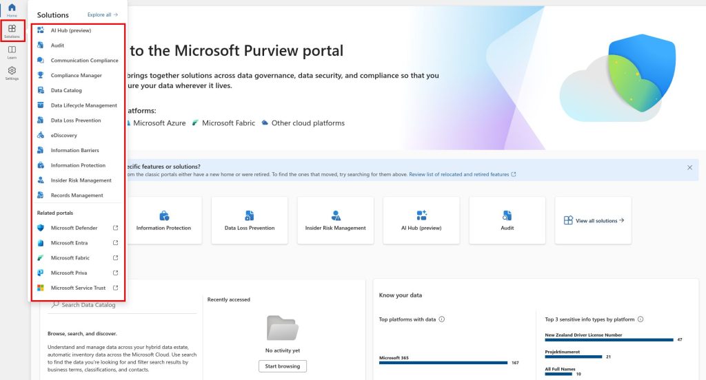The width and height of the screenshot is (706, 380).
Task: Click the Data Loss Prevention flyout icon
Action: pos(41,120)
